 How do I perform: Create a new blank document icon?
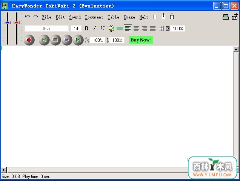pos(155,17)
